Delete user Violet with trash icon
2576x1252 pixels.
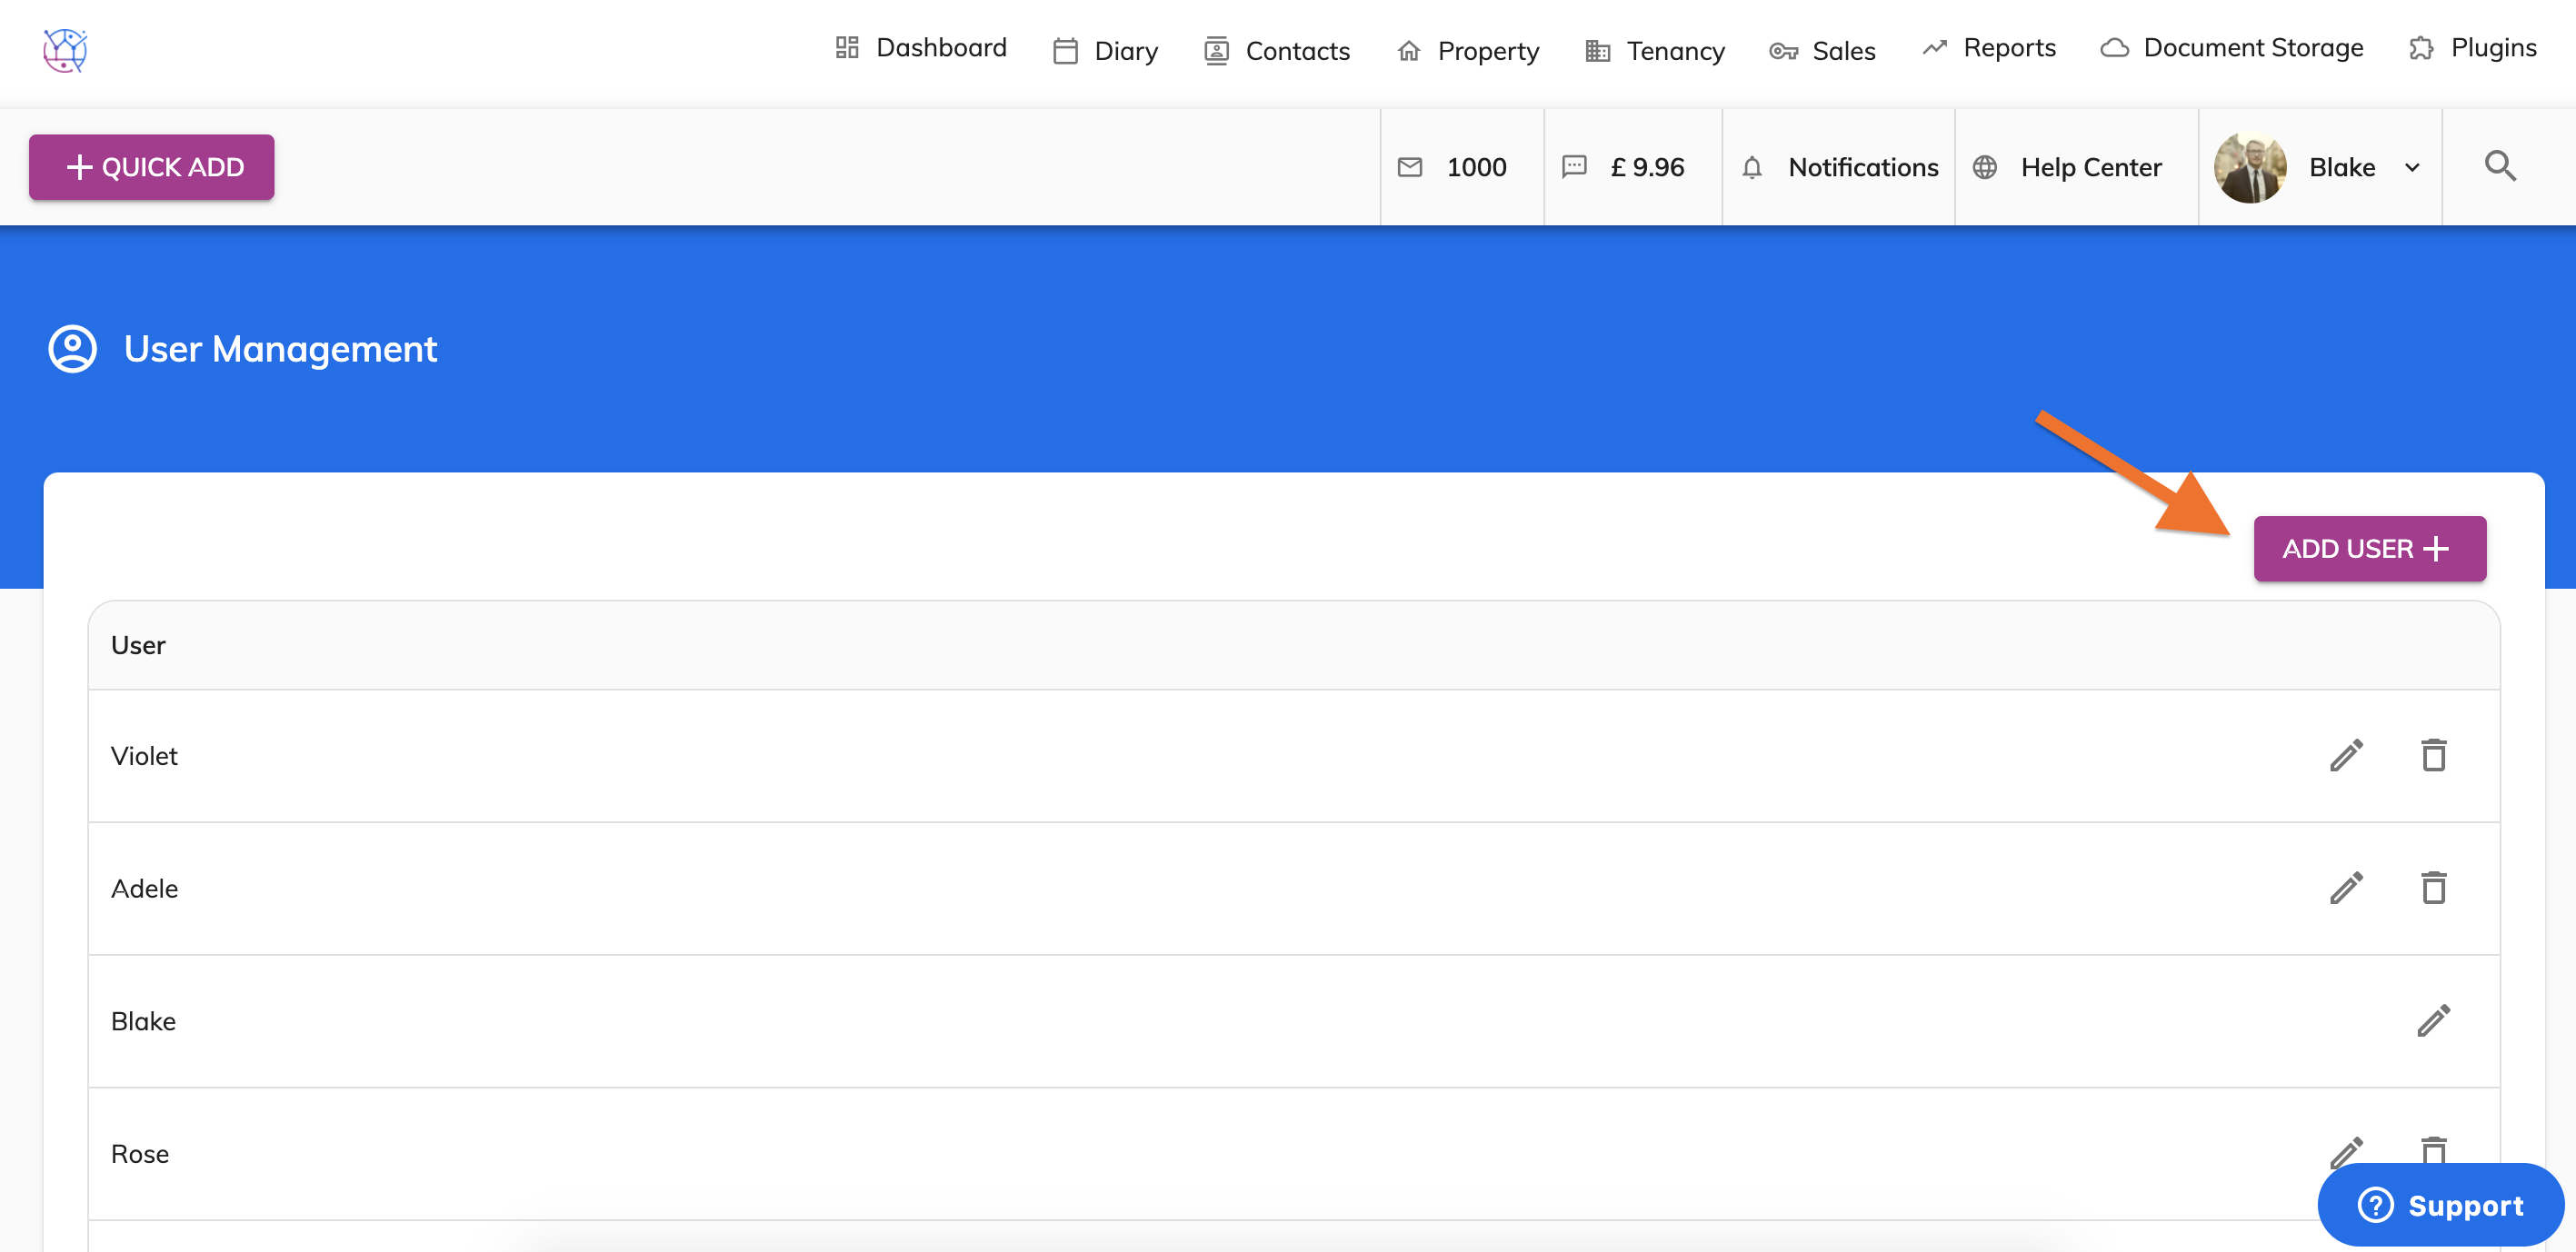click(2433, 755)
